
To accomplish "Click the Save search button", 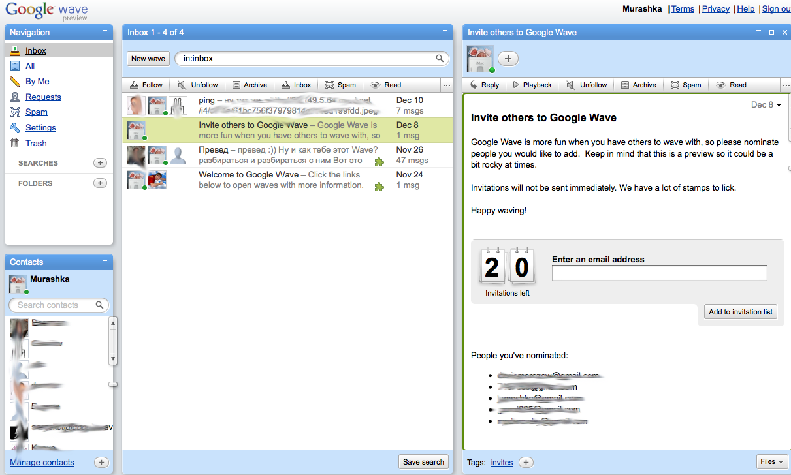I will pyautogui.click(x=423, y=462).
